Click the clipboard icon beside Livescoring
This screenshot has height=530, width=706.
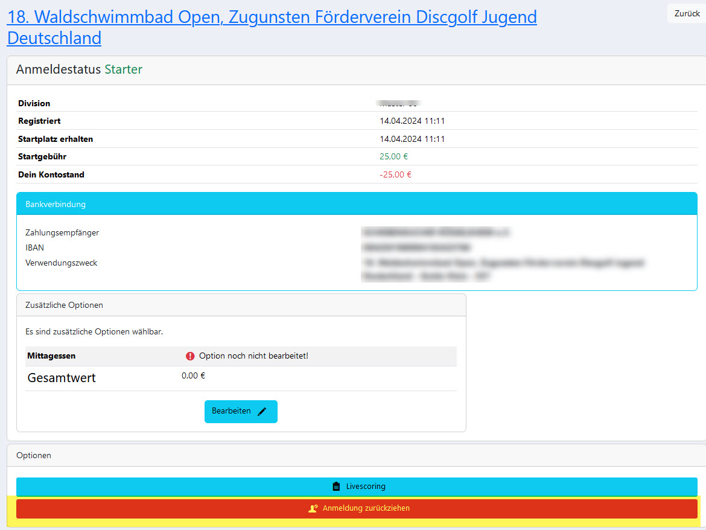click(x=336, y=487)
